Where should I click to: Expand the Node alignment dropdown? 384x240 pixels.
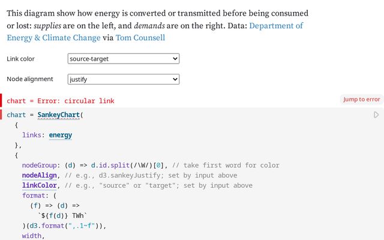click(124, 79)
